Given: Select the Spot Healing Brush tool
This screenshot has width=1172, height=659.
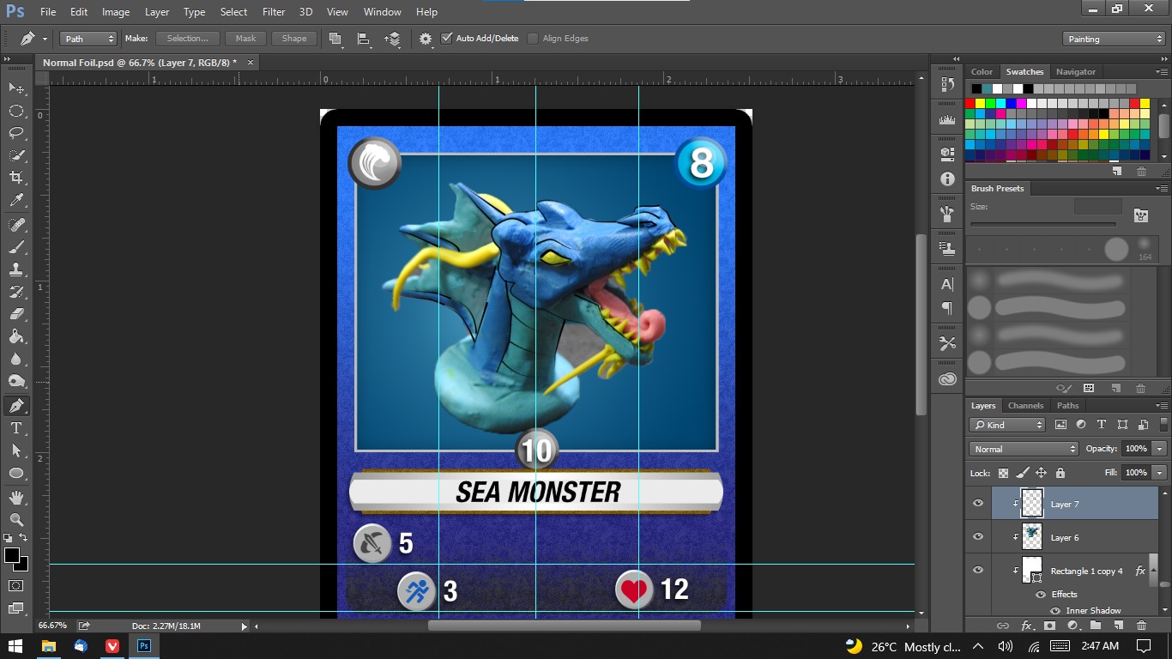Looking at the screenshot, I should [x=16, y=225].
